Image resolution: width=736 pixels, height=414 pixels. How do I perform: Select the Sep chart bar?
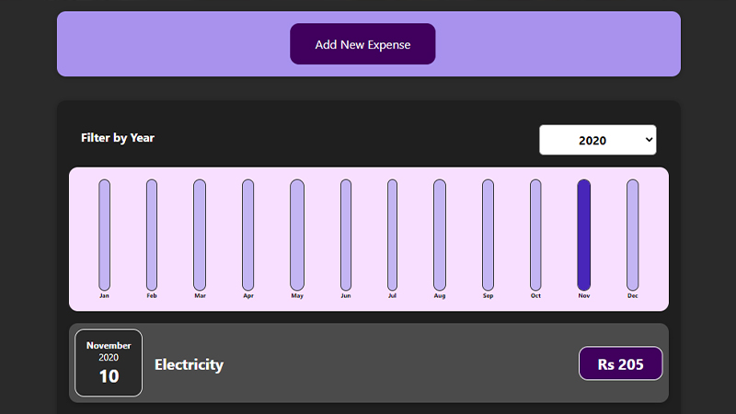[488, 235]
